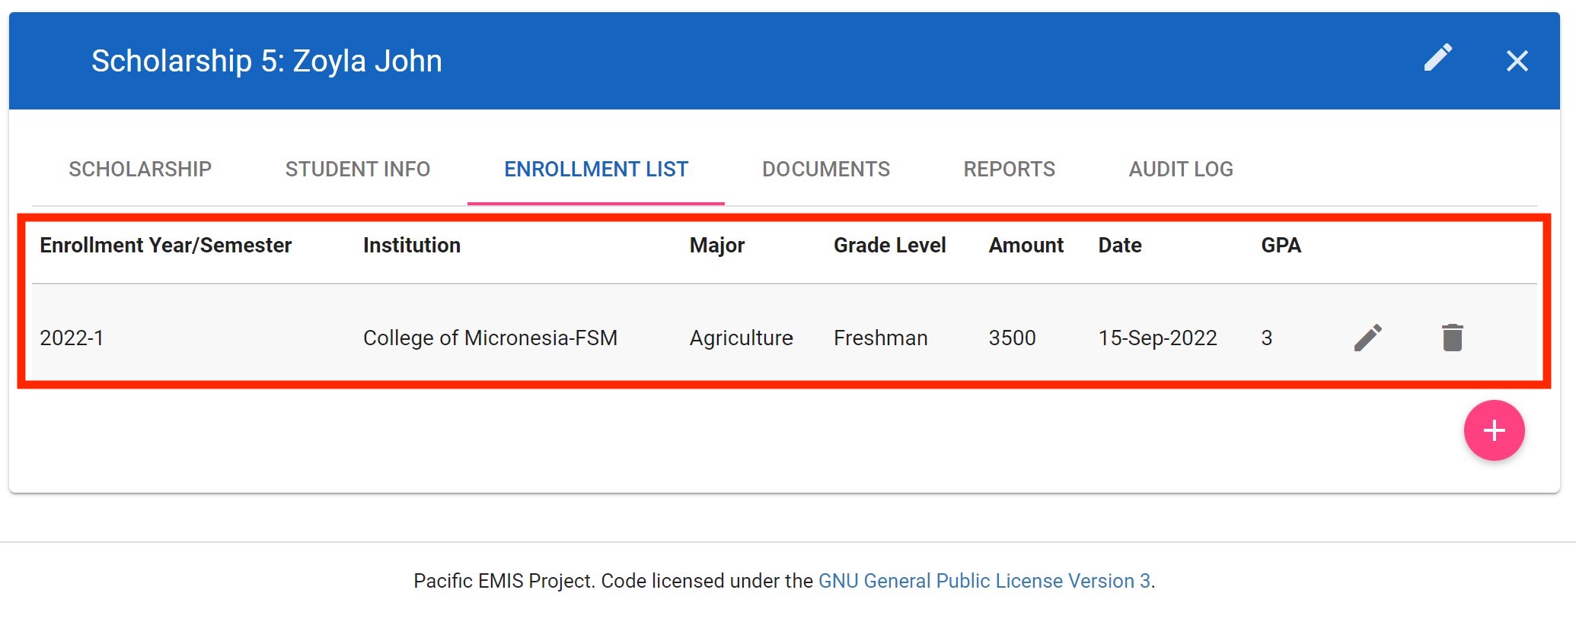Select the Enrollment List tab
The image size is (1576, 628).
click(596, 169)
